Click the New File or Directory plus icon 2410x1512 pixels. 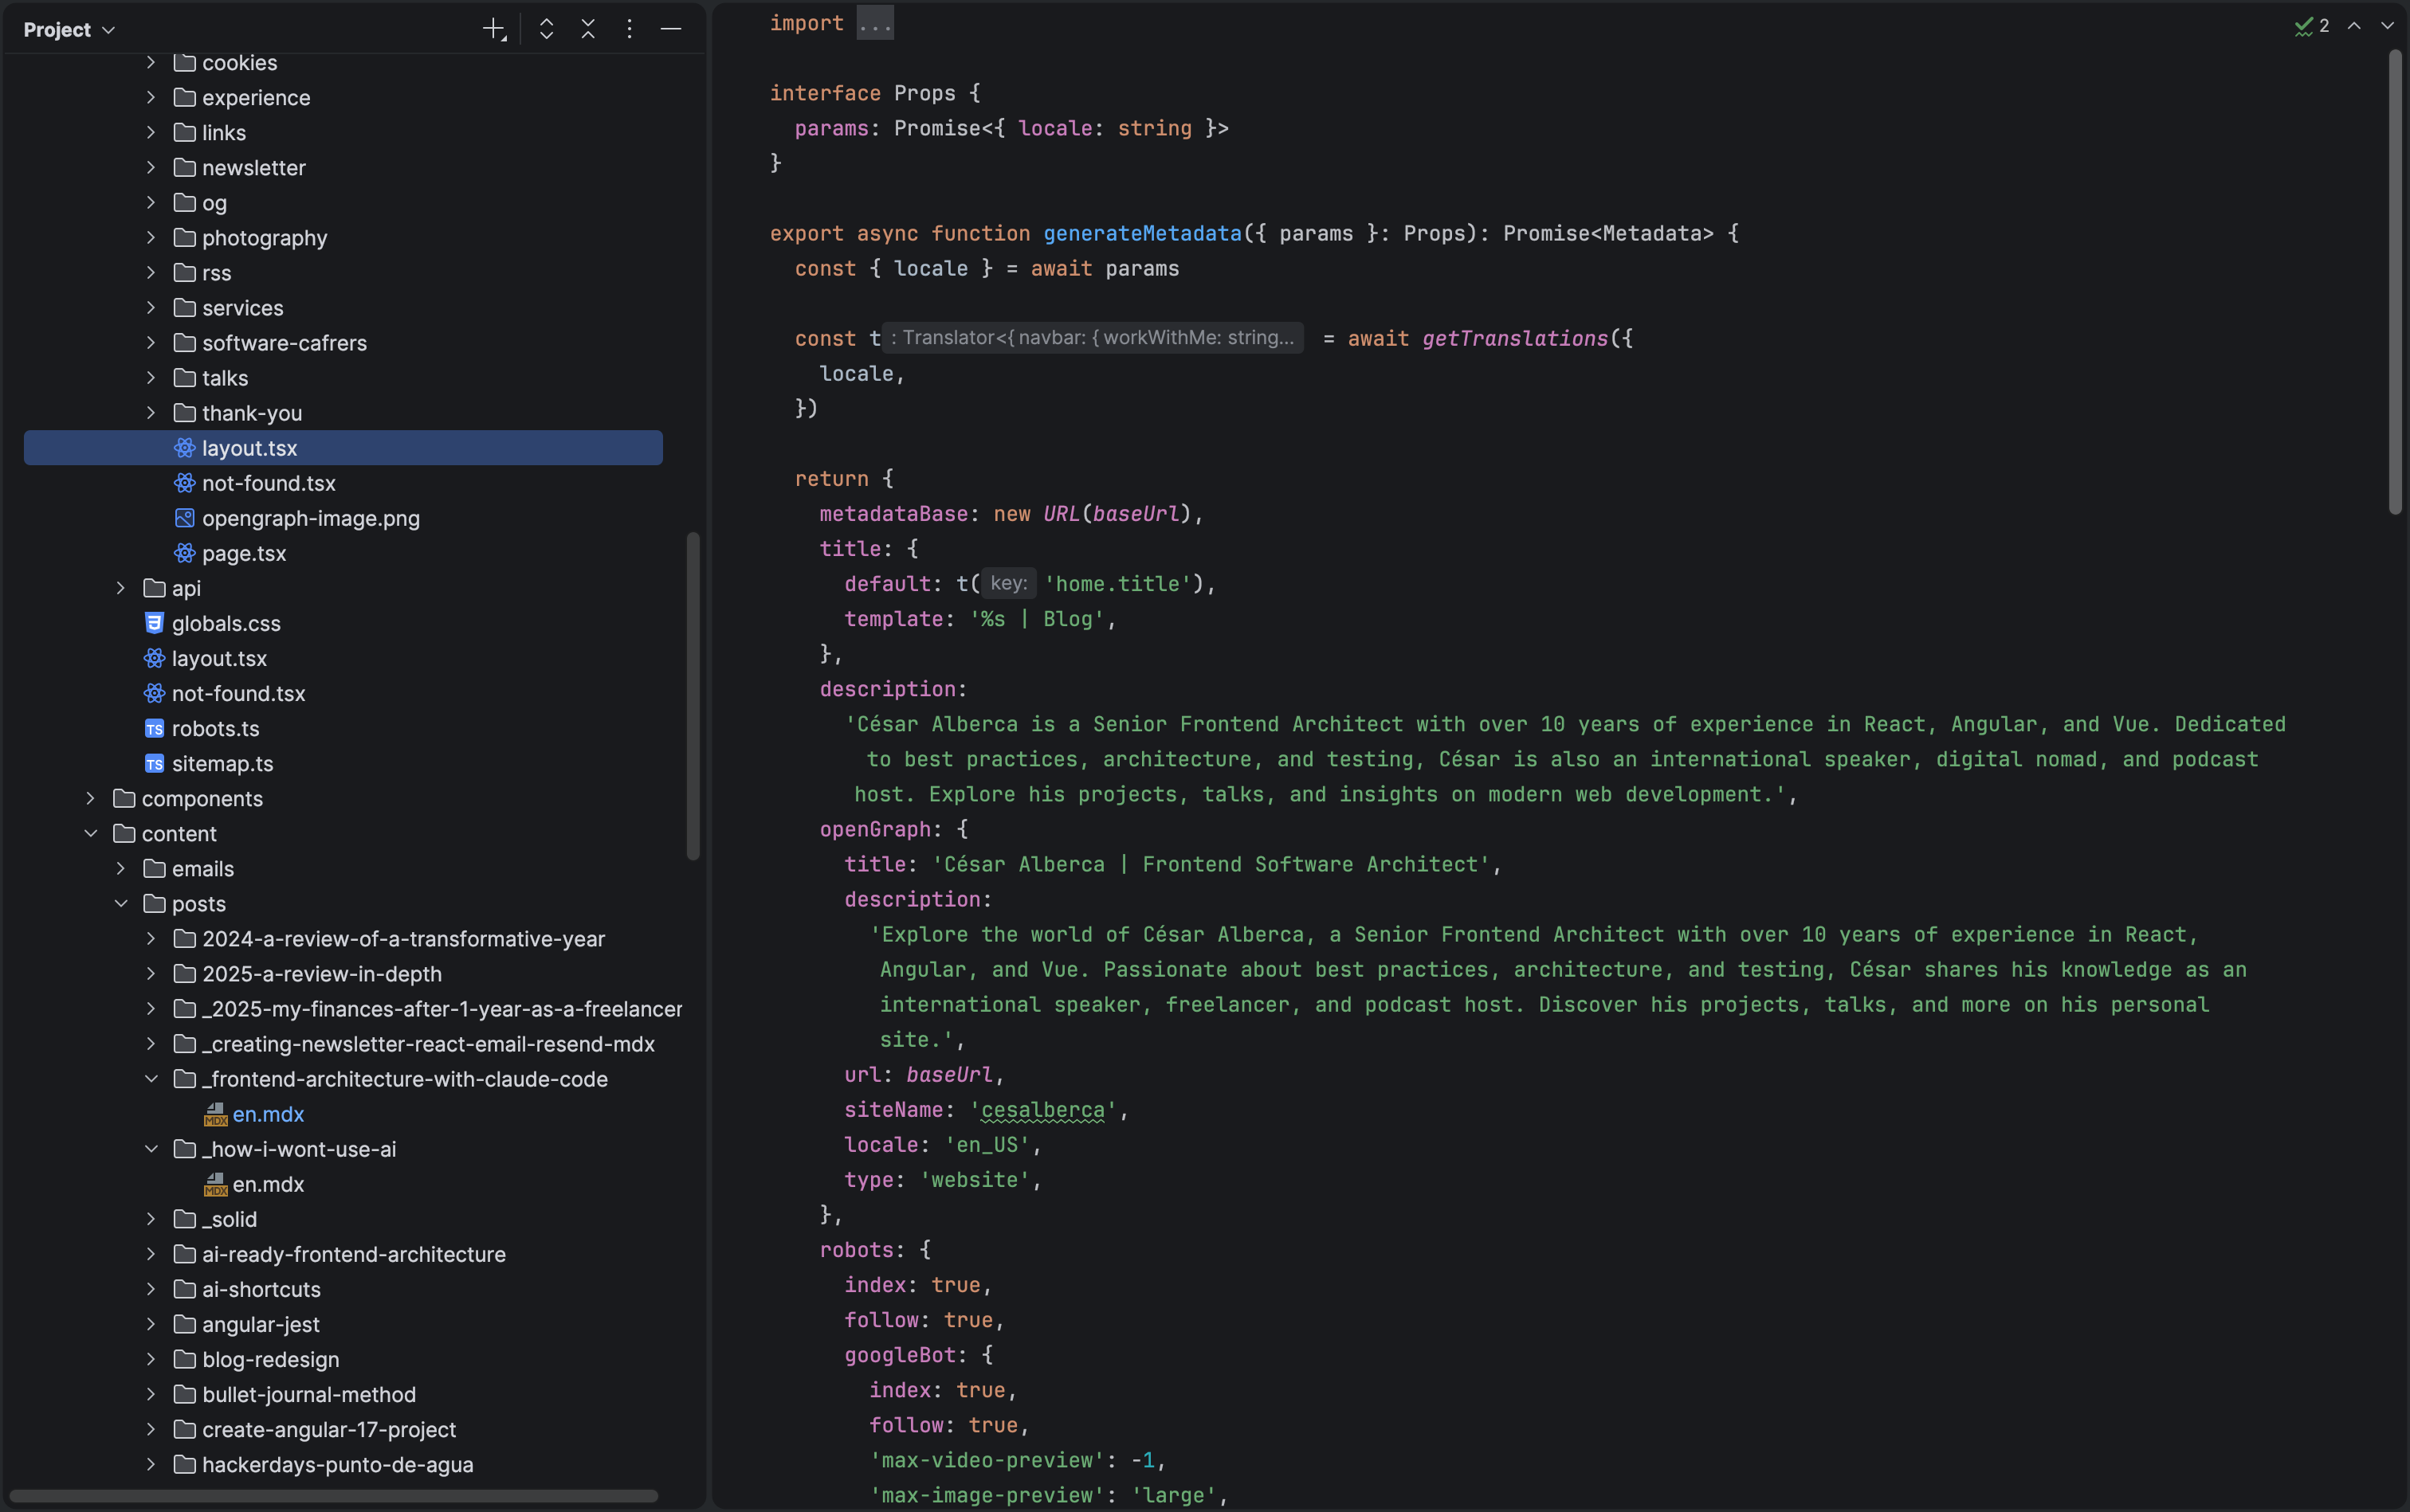[x=494, y=29]
